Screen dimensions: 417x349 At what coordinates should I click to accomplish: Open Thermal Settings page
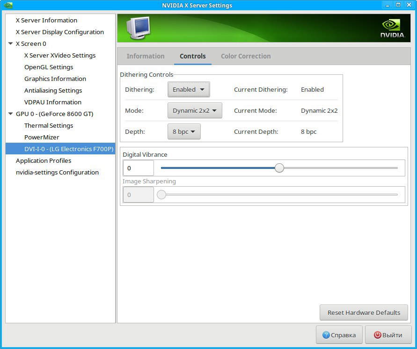pos(48,125)
